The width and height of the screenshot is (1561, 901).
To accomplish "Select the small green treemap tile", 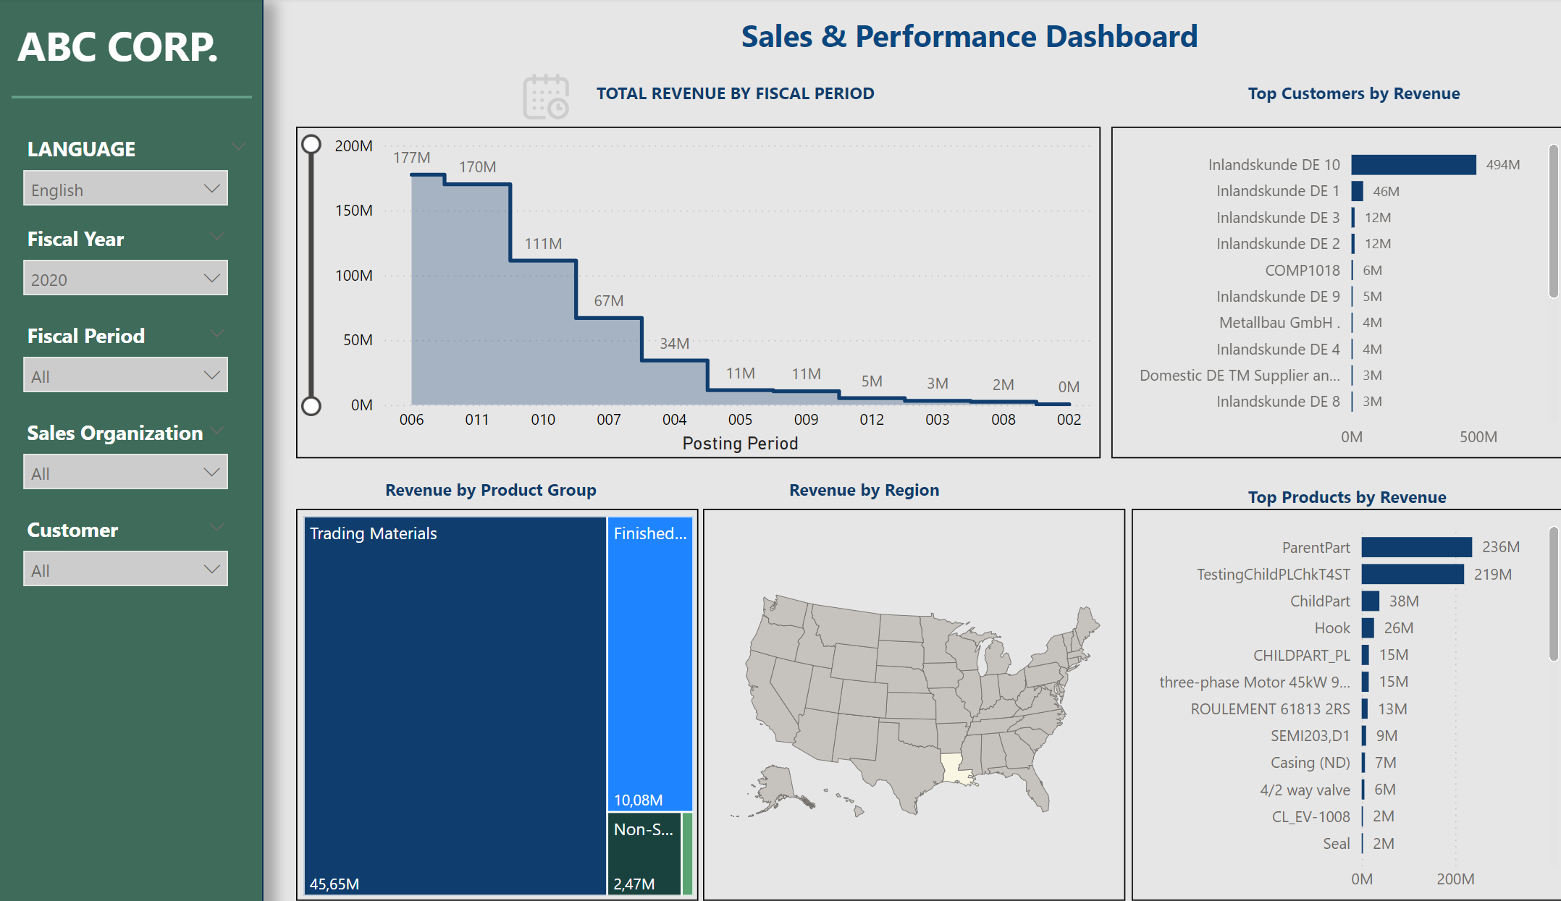I will (688, 854).
